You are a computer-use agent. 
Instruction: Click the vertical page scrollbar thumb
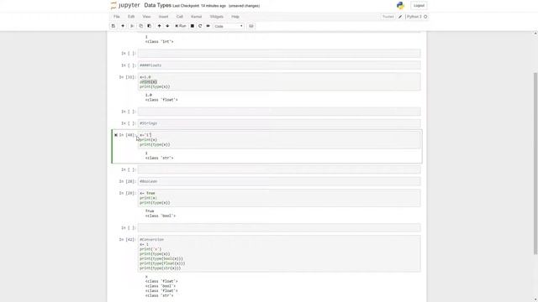click(x=535, y=164)
